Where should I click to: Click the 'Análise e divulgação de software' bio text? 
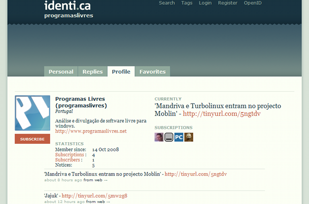(x=101, y=123)
